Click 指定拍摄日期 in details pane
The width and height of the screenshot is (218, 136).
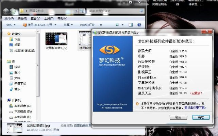[x=82, y=125]
